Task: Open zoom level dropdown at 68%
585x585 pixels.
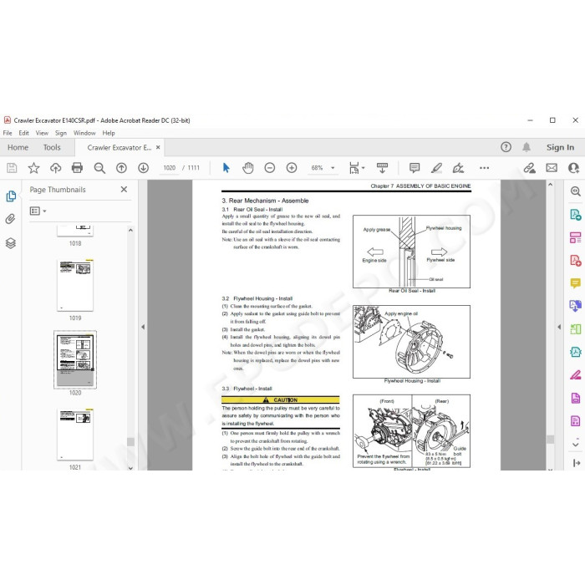Action: click(x=333, y=168)
